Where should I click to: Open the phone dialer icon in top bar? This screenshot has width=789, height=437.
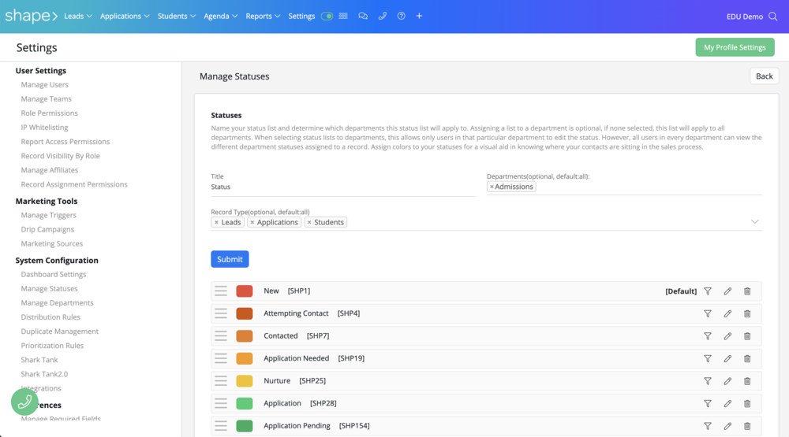pyautogui.click(x=383, y=16)
